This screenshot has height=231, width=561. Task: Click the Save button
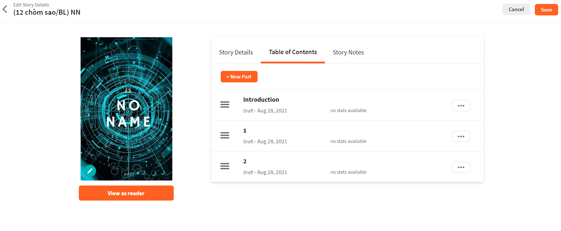pos(546,10)
